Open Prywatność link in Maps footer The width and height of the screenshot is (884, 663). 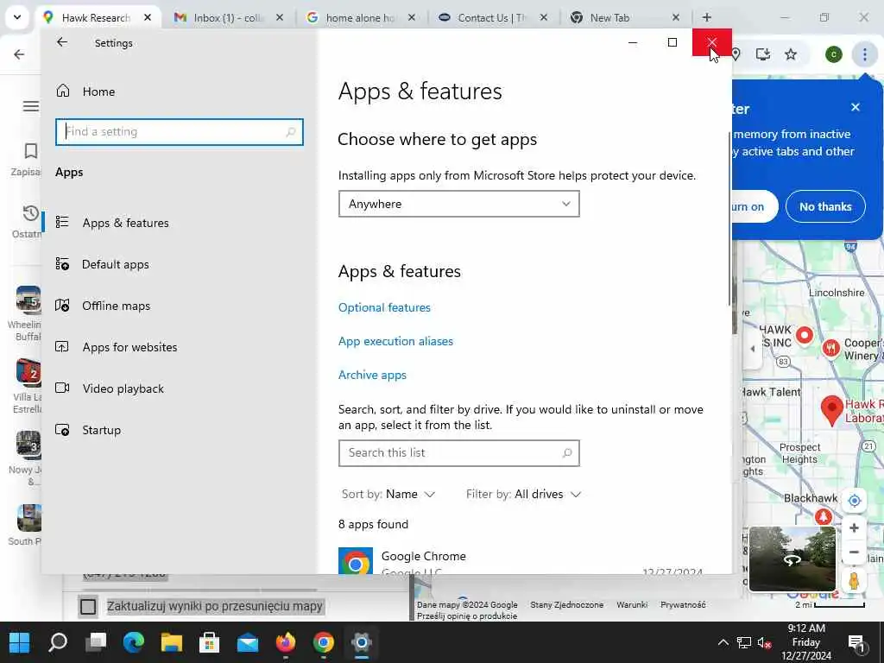[683, 604]
